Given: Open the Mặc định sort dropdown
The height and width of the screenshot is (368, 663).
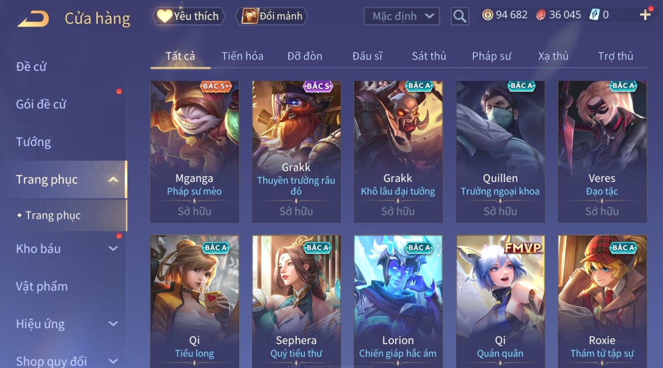Looking at the screenshot, I should pos(401,16).
